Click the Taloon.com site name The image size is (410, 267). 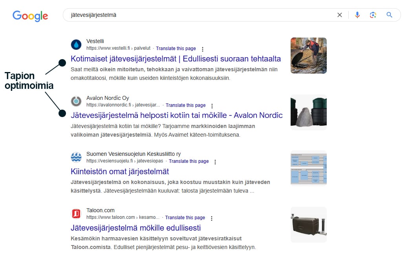[x=101, y=210]
